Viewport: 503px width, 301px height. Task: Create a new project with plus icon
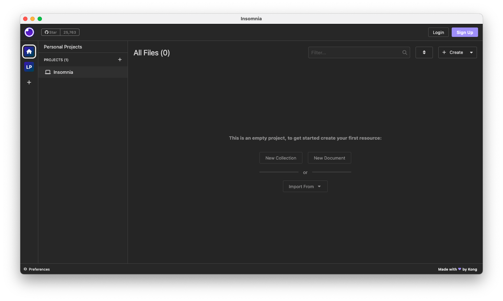120,60
